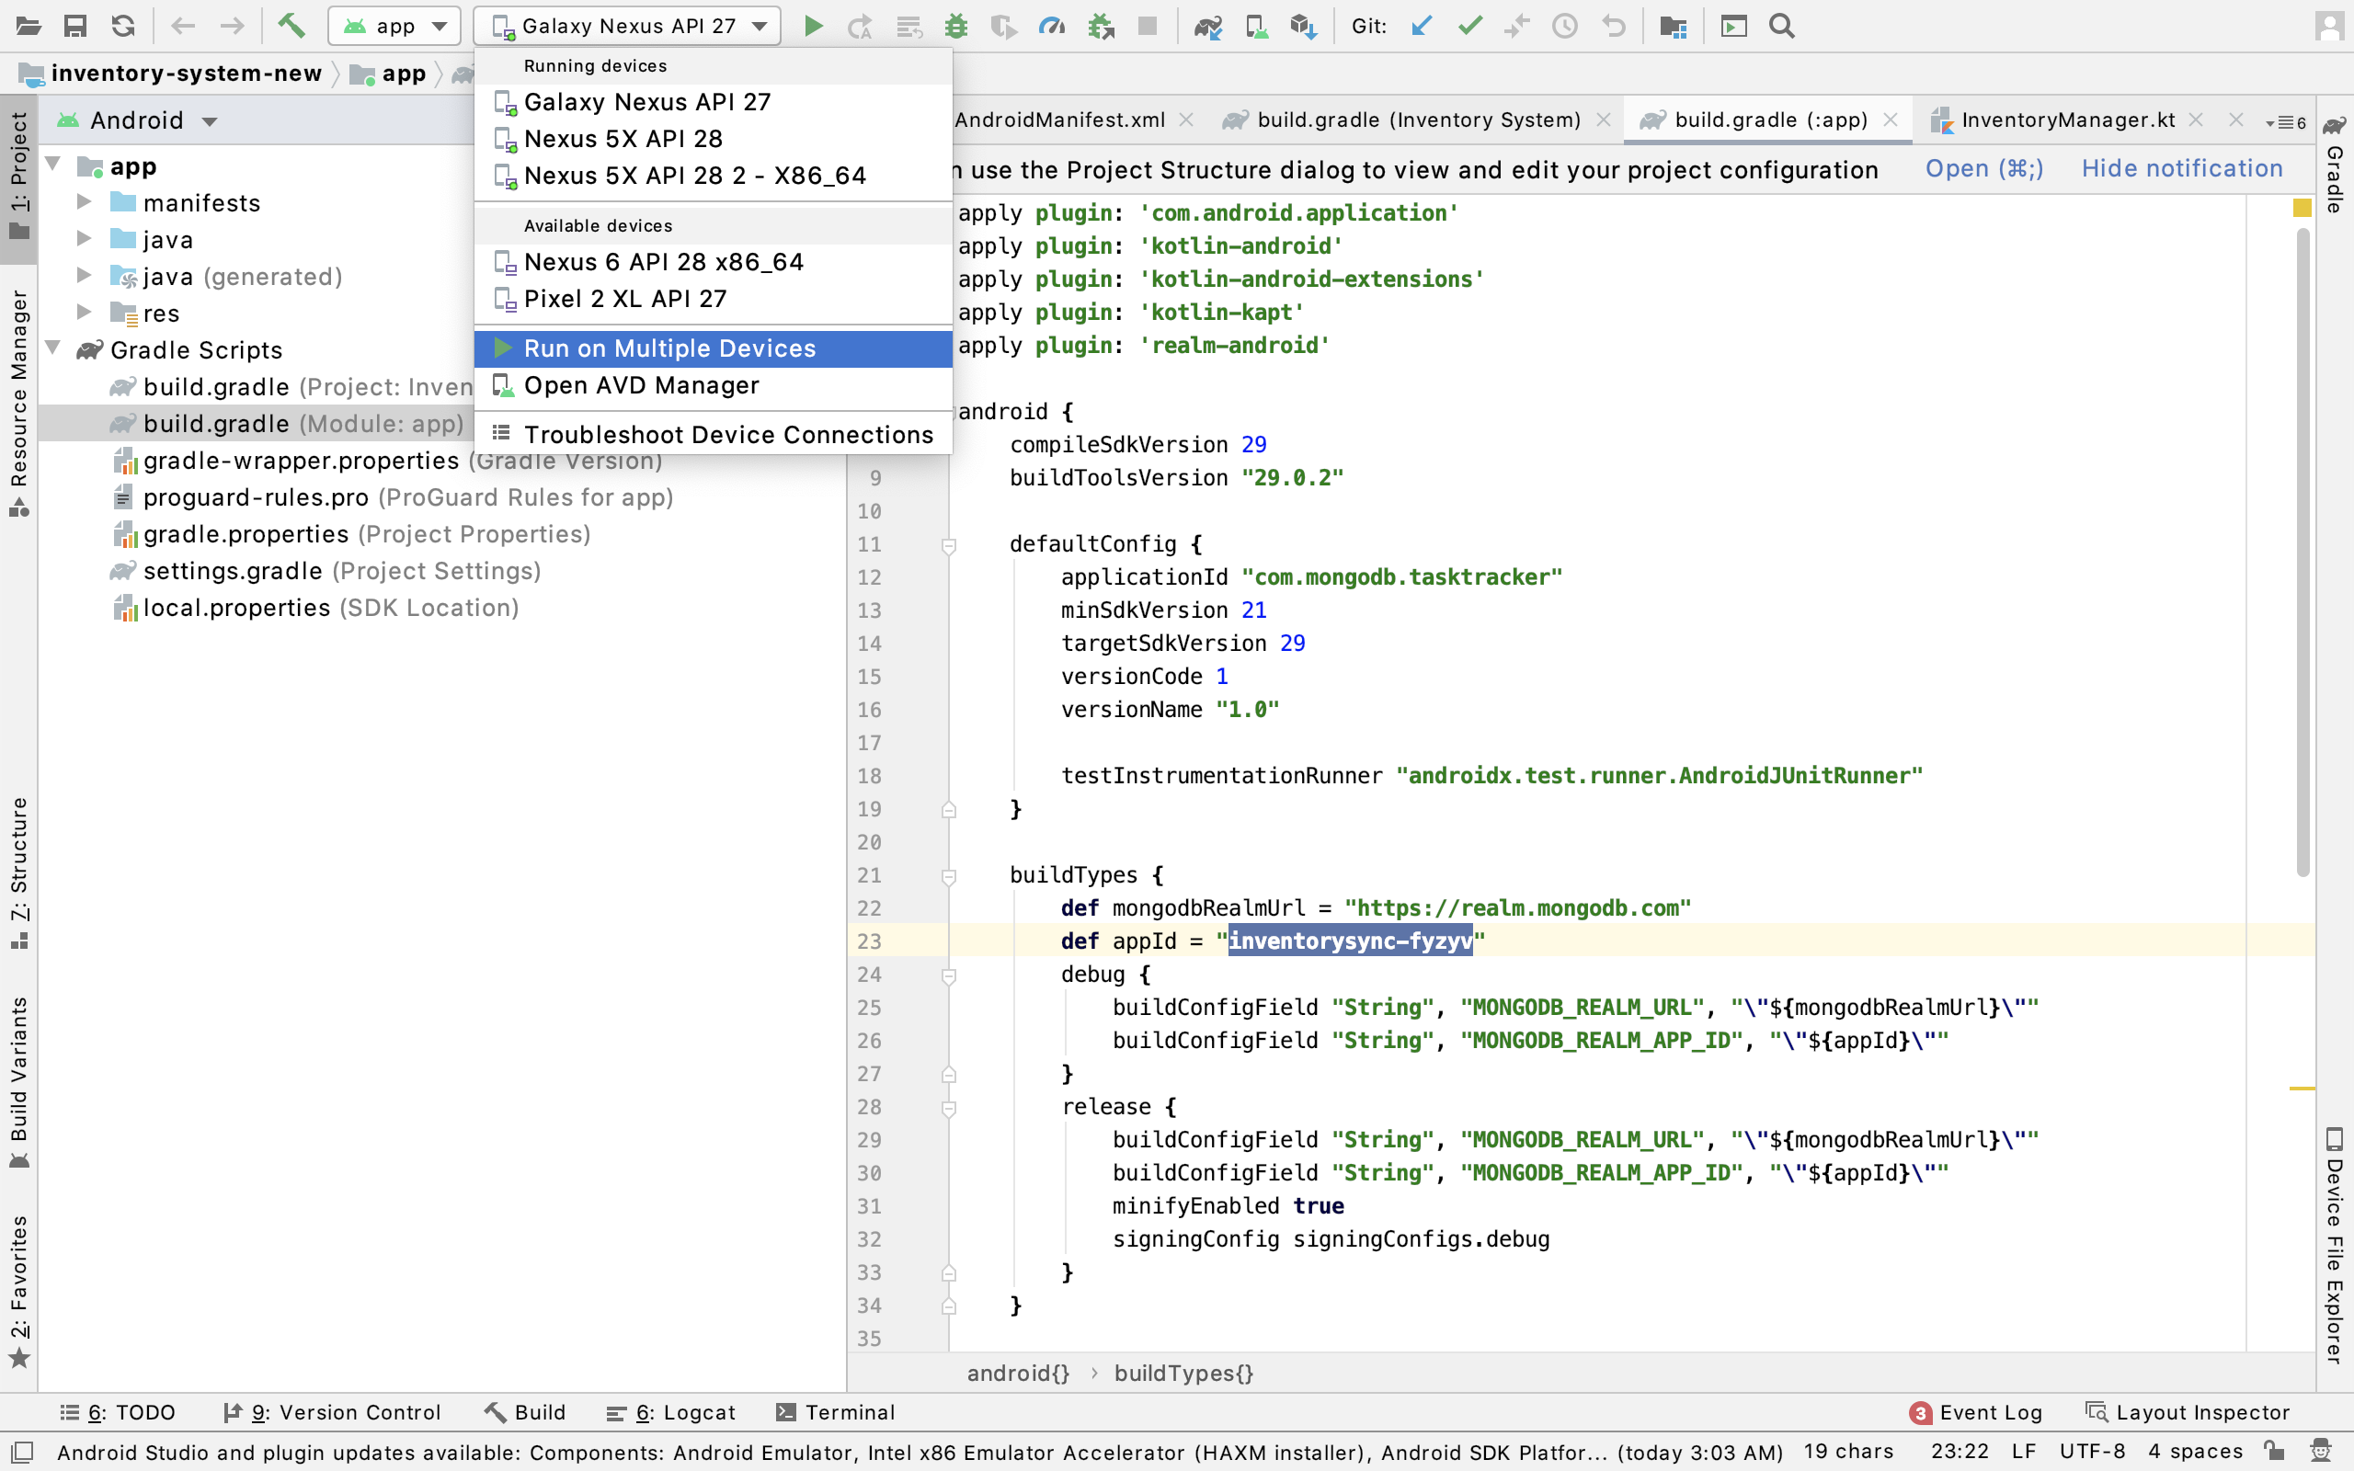Switch to InventoryManager.kt tab

point(2067,120)
